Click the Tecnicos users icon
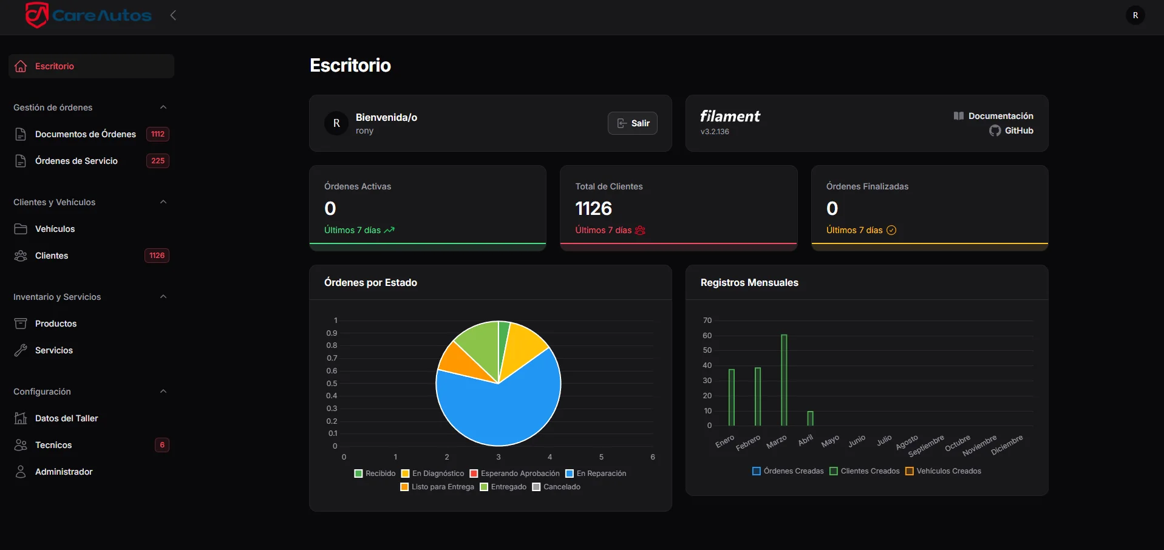Screen dimensions: 1164x550 21,445
